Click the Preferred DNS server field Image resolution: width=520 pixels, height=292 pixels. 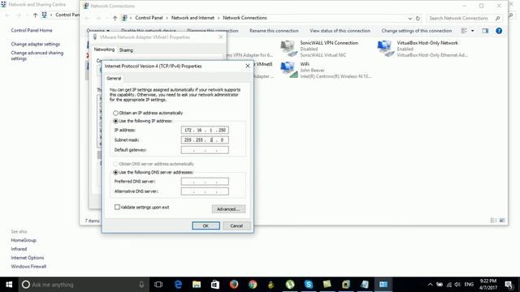click(205, 182)
